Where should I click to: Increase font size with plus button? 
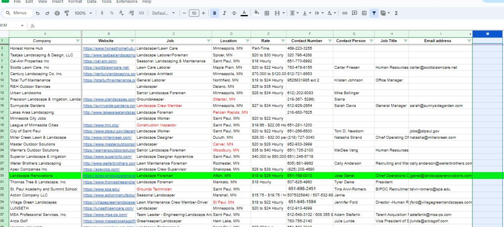coord(203,13)
